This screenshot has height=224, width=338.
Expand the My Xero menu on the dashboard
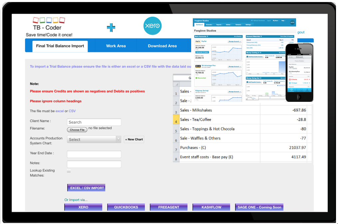pos(275,21)
